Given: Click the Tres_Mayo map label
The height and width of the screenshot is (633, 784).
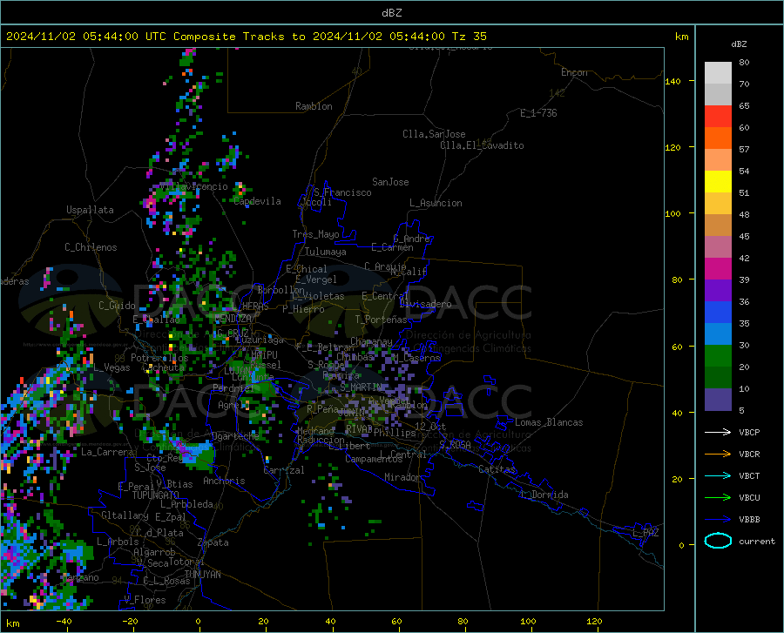Looking at the screenshot, I should pyautogui.click(x=315, y=234).
